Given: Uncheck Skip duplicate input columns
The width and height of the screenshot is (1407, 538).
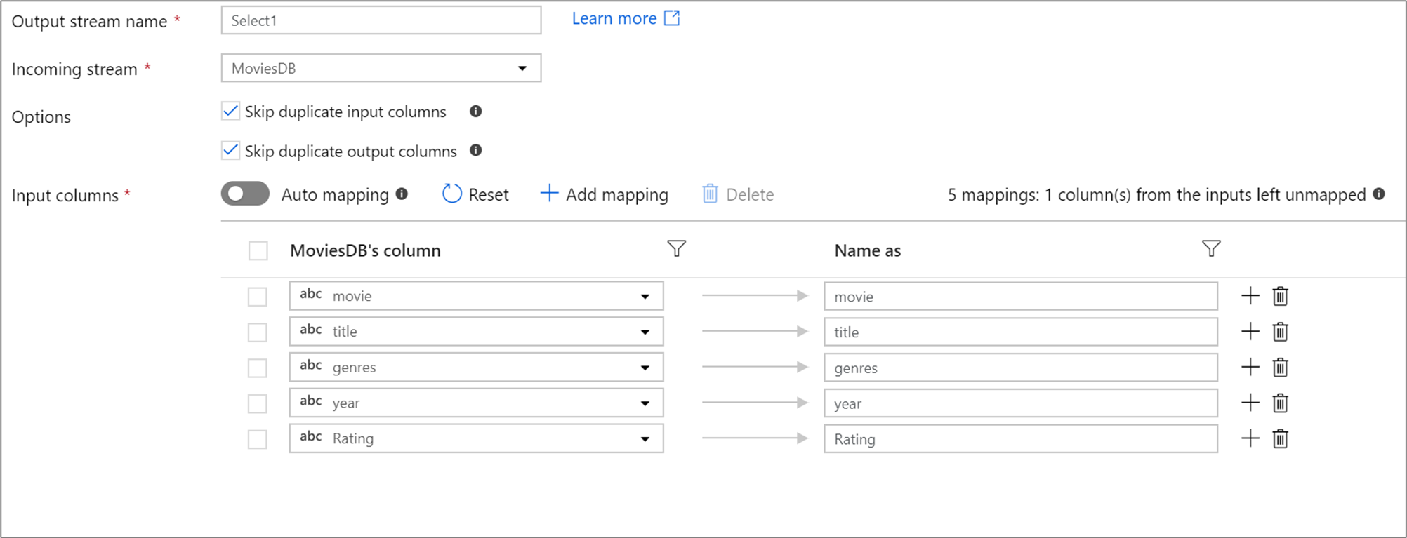Looking at the screenshot, I should coord(230,112).
